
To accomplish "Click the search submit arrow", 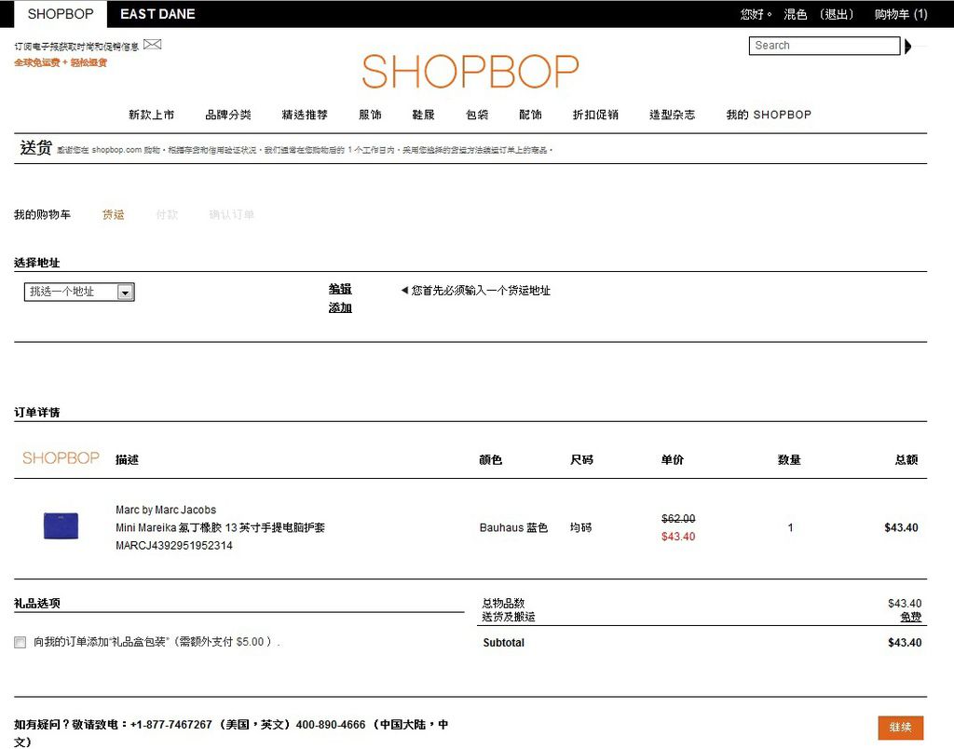I will [907, 47].
